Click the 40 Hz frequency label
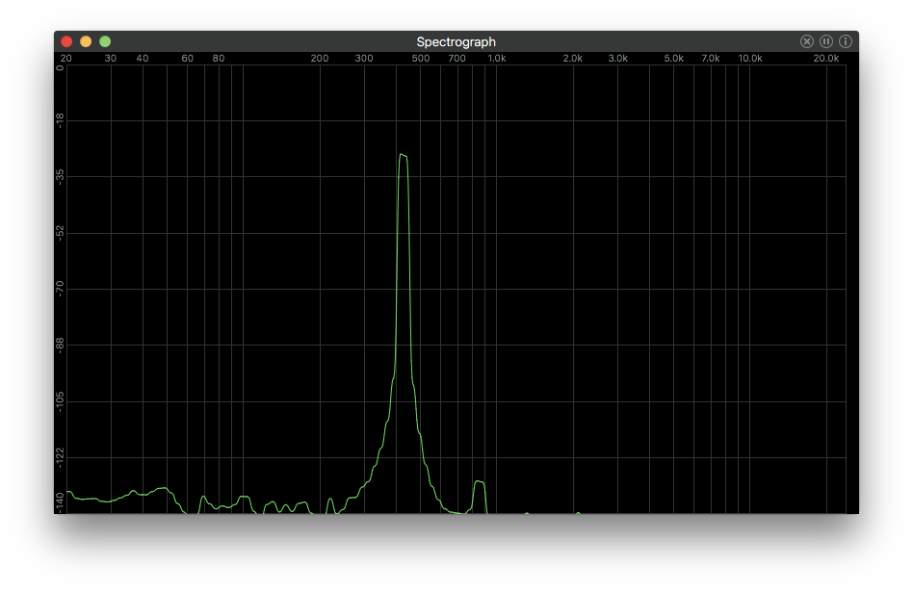The width and height of the screenshot is (913, 591). tap(143, 58)
